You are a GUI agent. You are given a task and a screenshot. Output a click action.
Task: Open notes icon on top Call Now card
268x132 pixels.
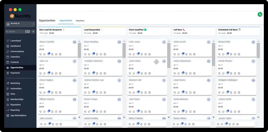[x=186, y=54]
